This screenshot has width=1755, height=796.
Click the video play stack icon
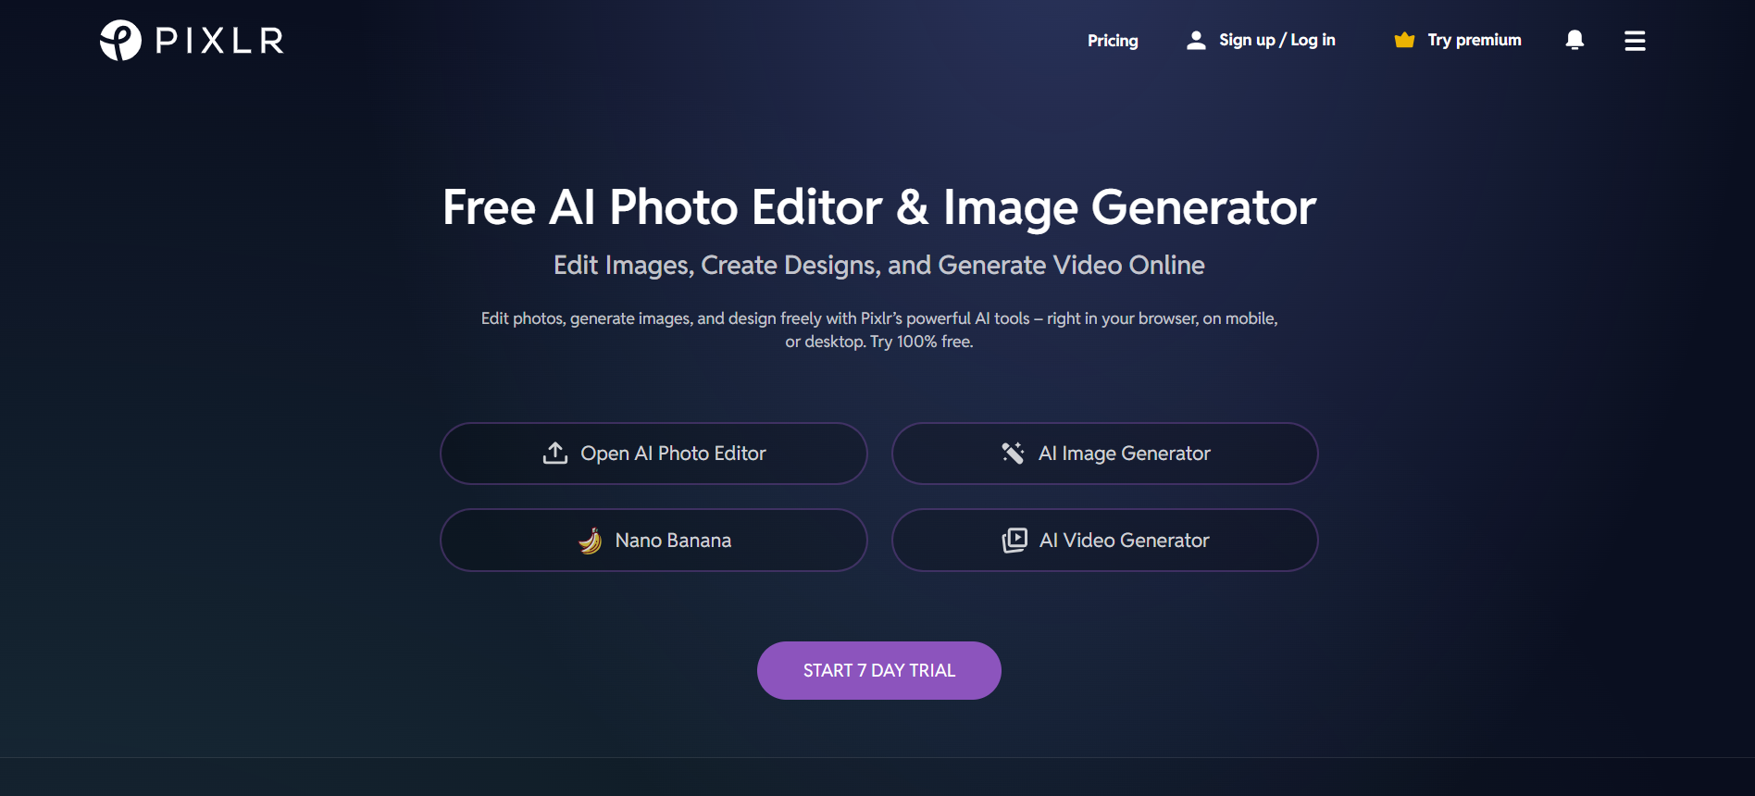[x=1014, y=541]
